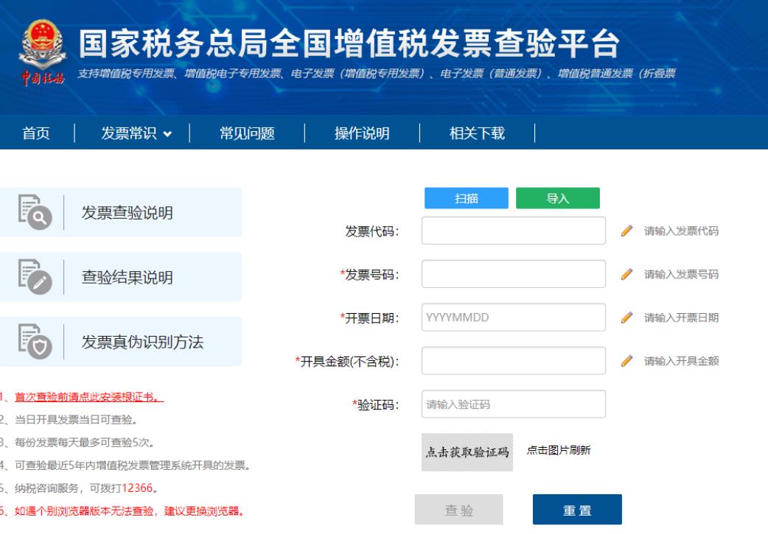Click the pencil document icon for 查验结果说明

click(x=33, y=278)
